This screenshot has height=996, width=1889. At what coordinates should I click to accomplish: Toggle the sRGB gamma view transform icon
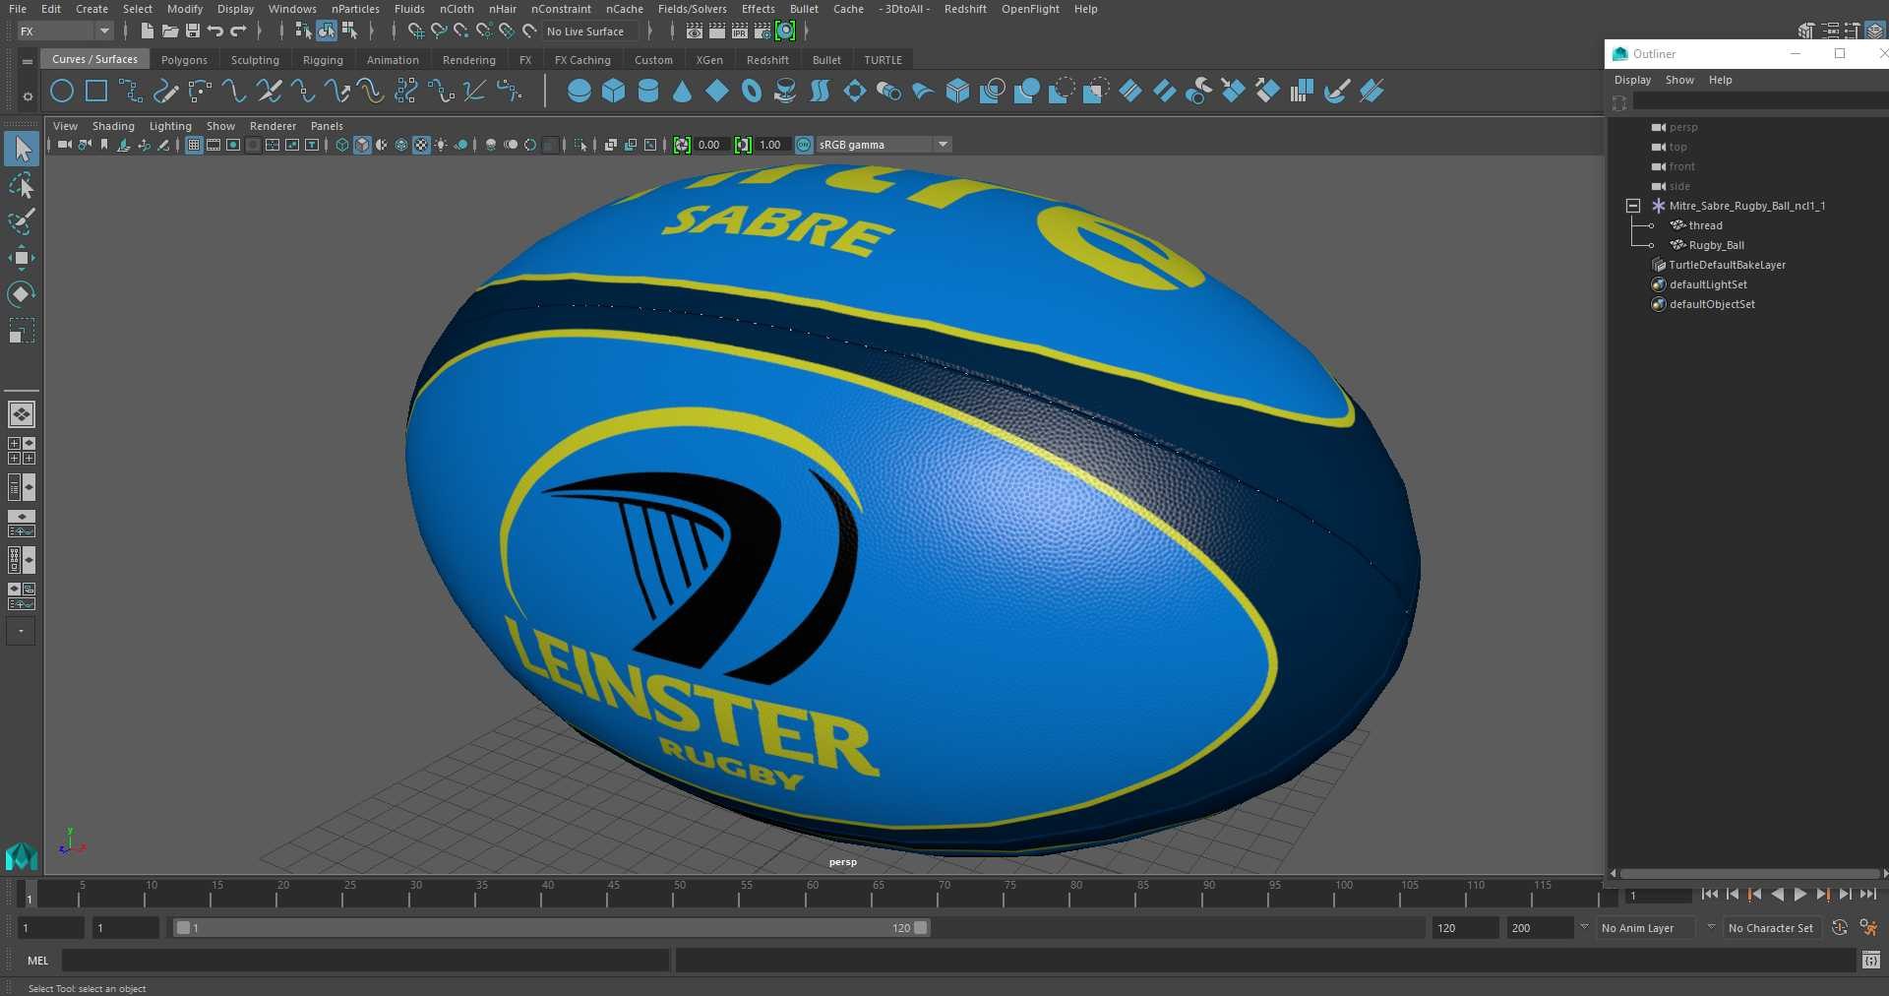tap(804, 145)
